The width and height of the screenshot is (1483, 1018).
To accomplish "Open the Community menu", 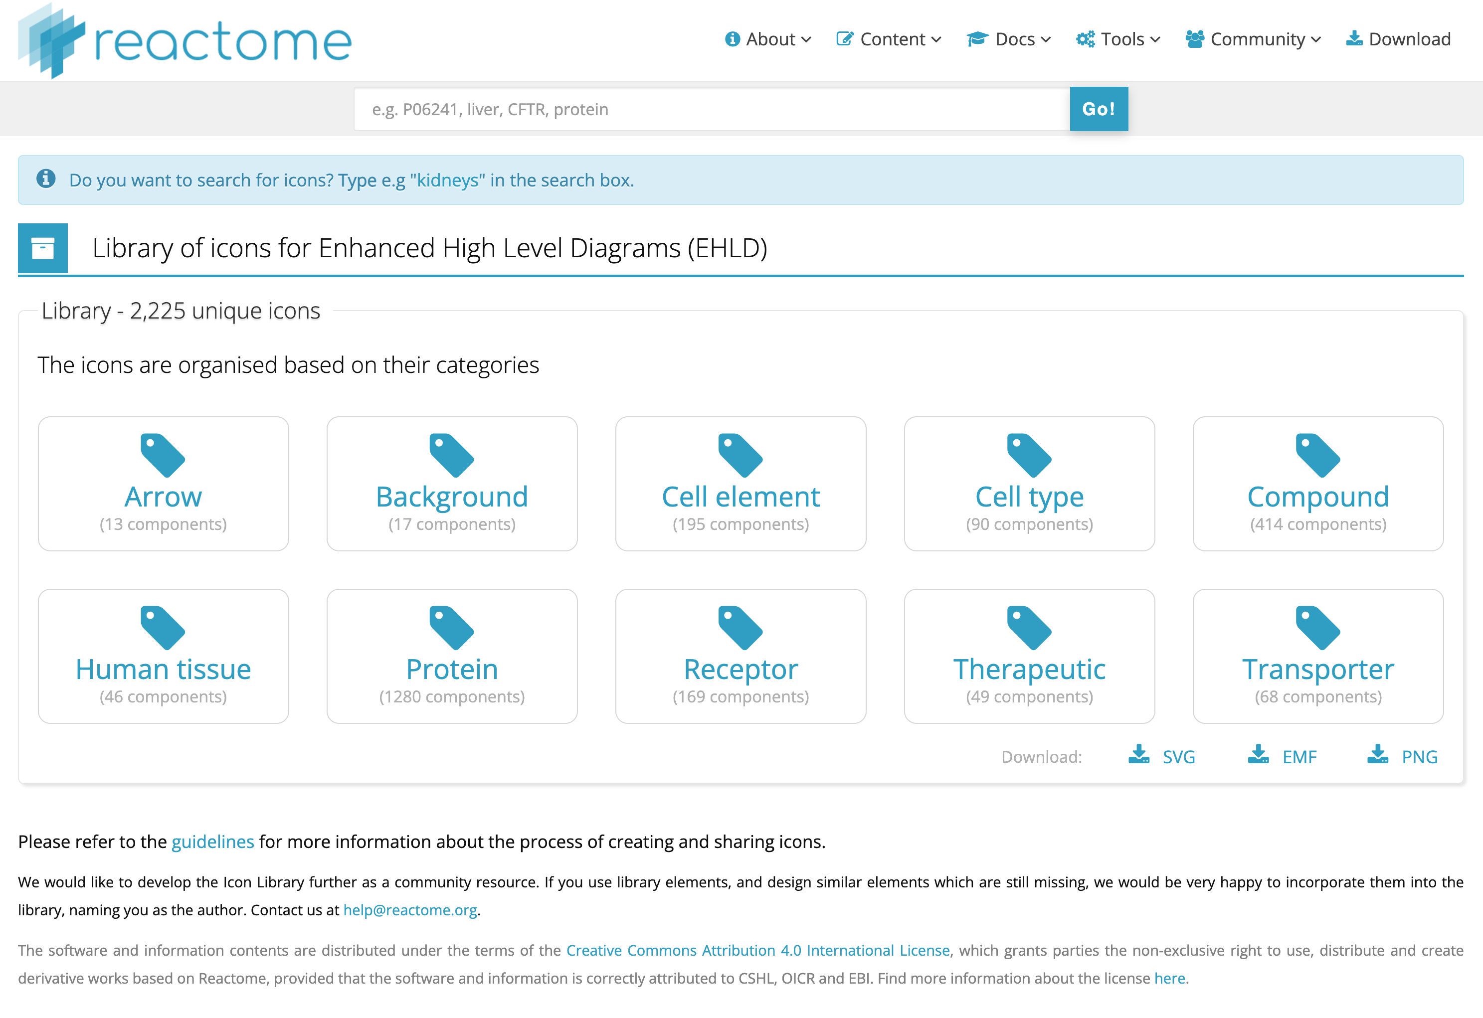I will (x=1253, y=39).
